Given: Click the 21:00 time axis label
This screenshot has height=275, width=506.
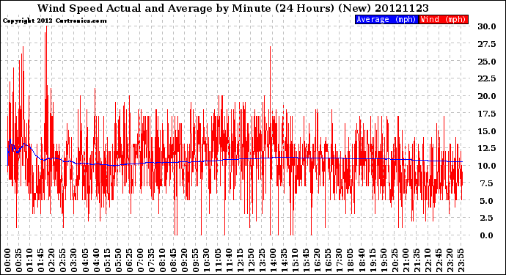Looking at the screenshot, I should click(x=406, y=260).
